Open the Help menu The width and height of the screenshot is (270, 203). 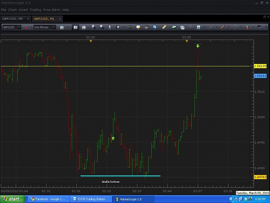66,10
